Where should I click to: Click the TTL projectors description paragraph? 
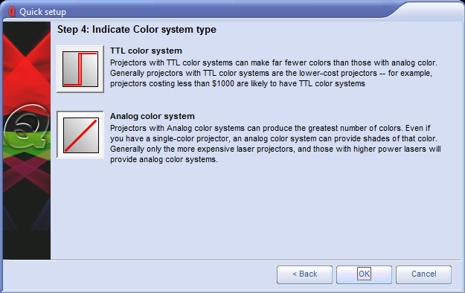(274, 73)
